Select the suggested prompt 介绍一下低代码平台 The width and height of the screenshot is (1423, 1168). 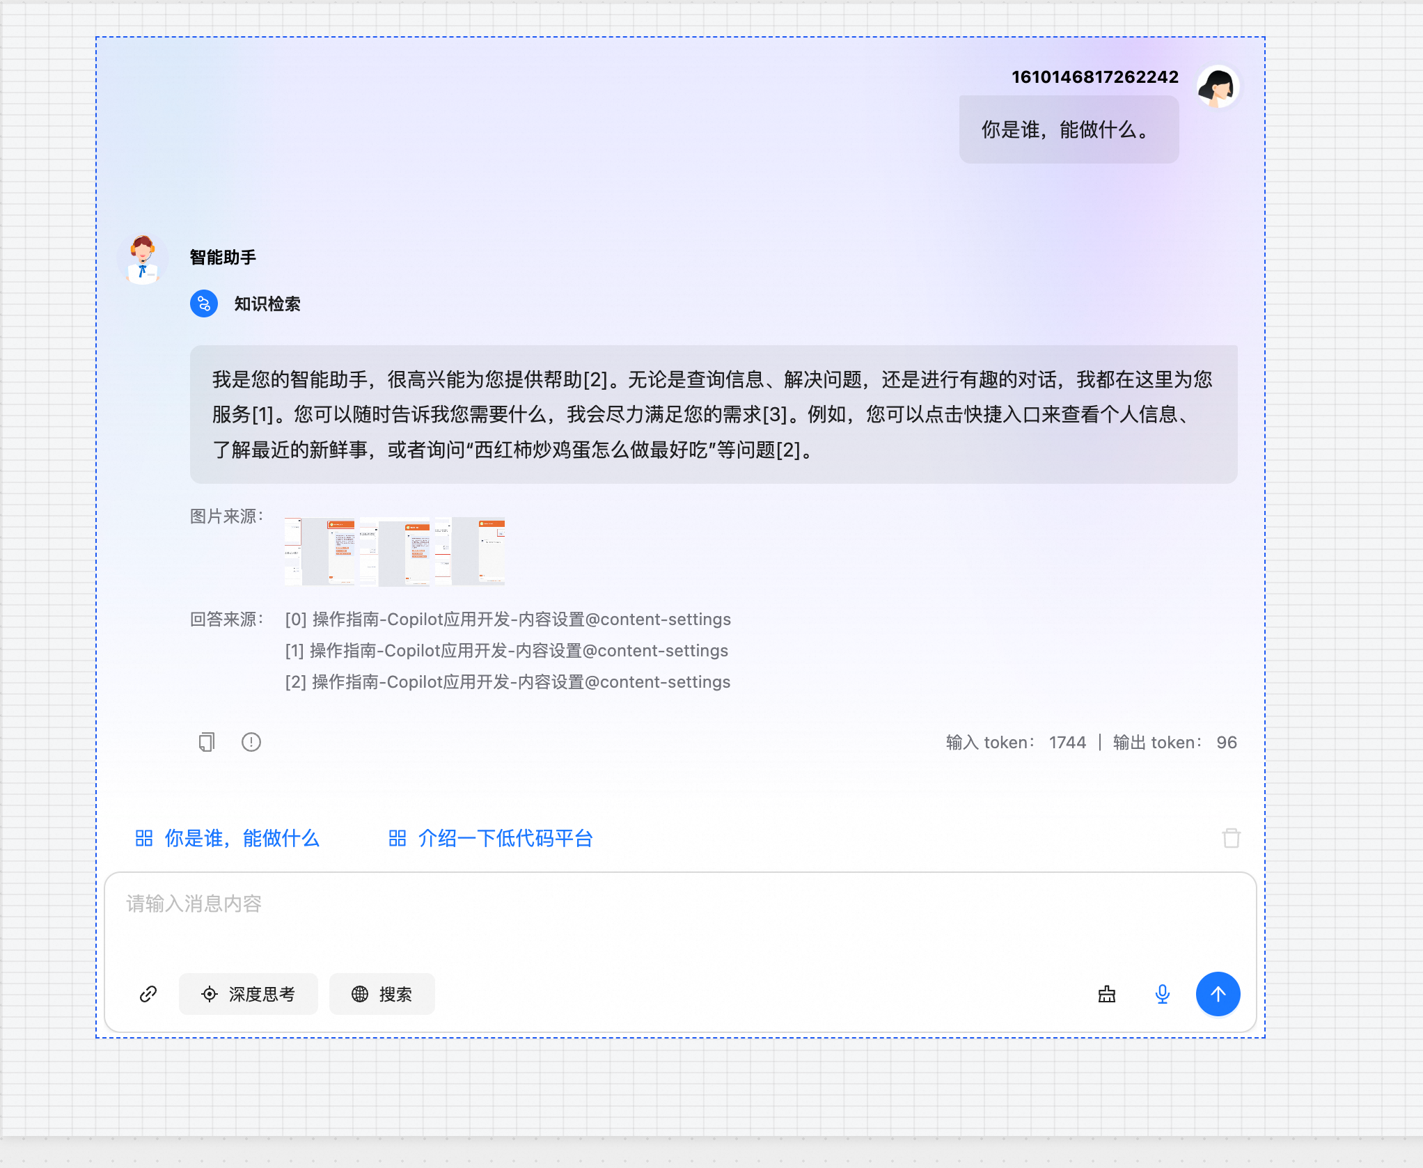click(x=491, y=838)
